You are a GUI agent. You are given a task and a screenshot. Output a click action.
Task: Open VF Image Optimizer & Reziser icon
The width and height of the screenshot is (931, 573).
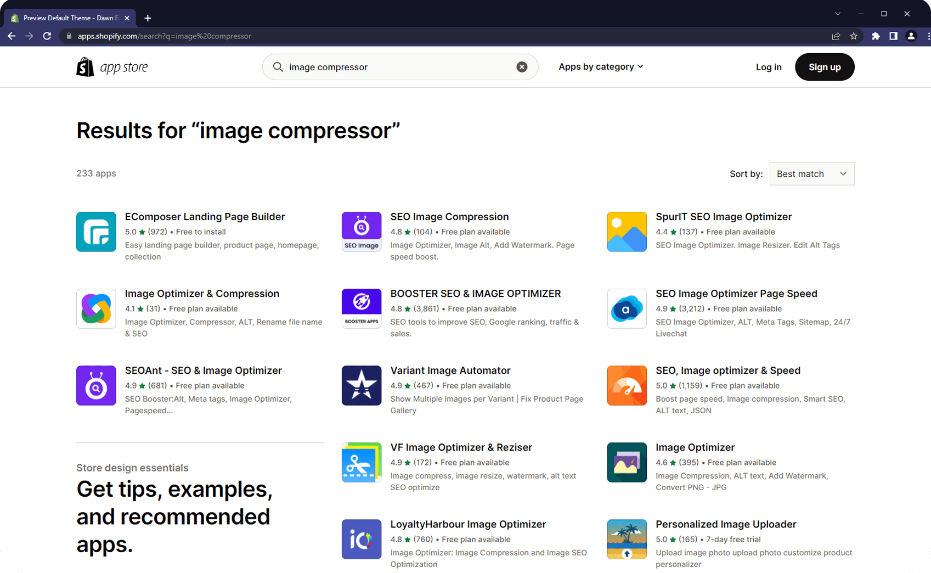[362, 462]
